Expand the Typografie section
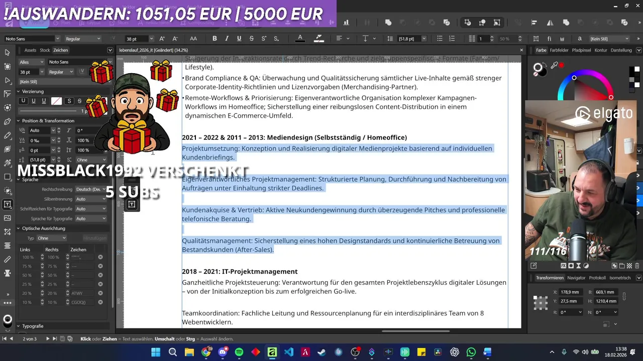The height and width of the screenshot is (361, 643). 18,326
